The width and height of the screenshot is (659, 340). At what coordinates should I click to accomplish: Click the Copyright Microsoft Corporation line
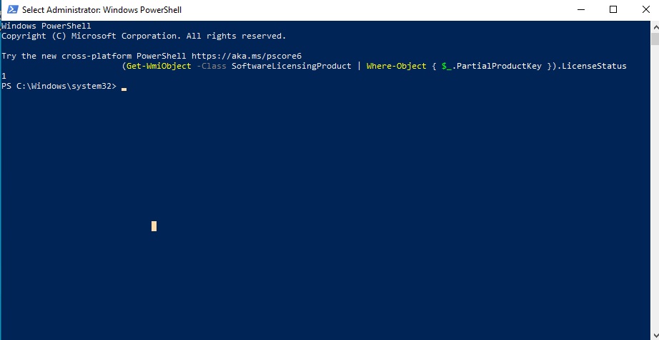coord(143,36)
